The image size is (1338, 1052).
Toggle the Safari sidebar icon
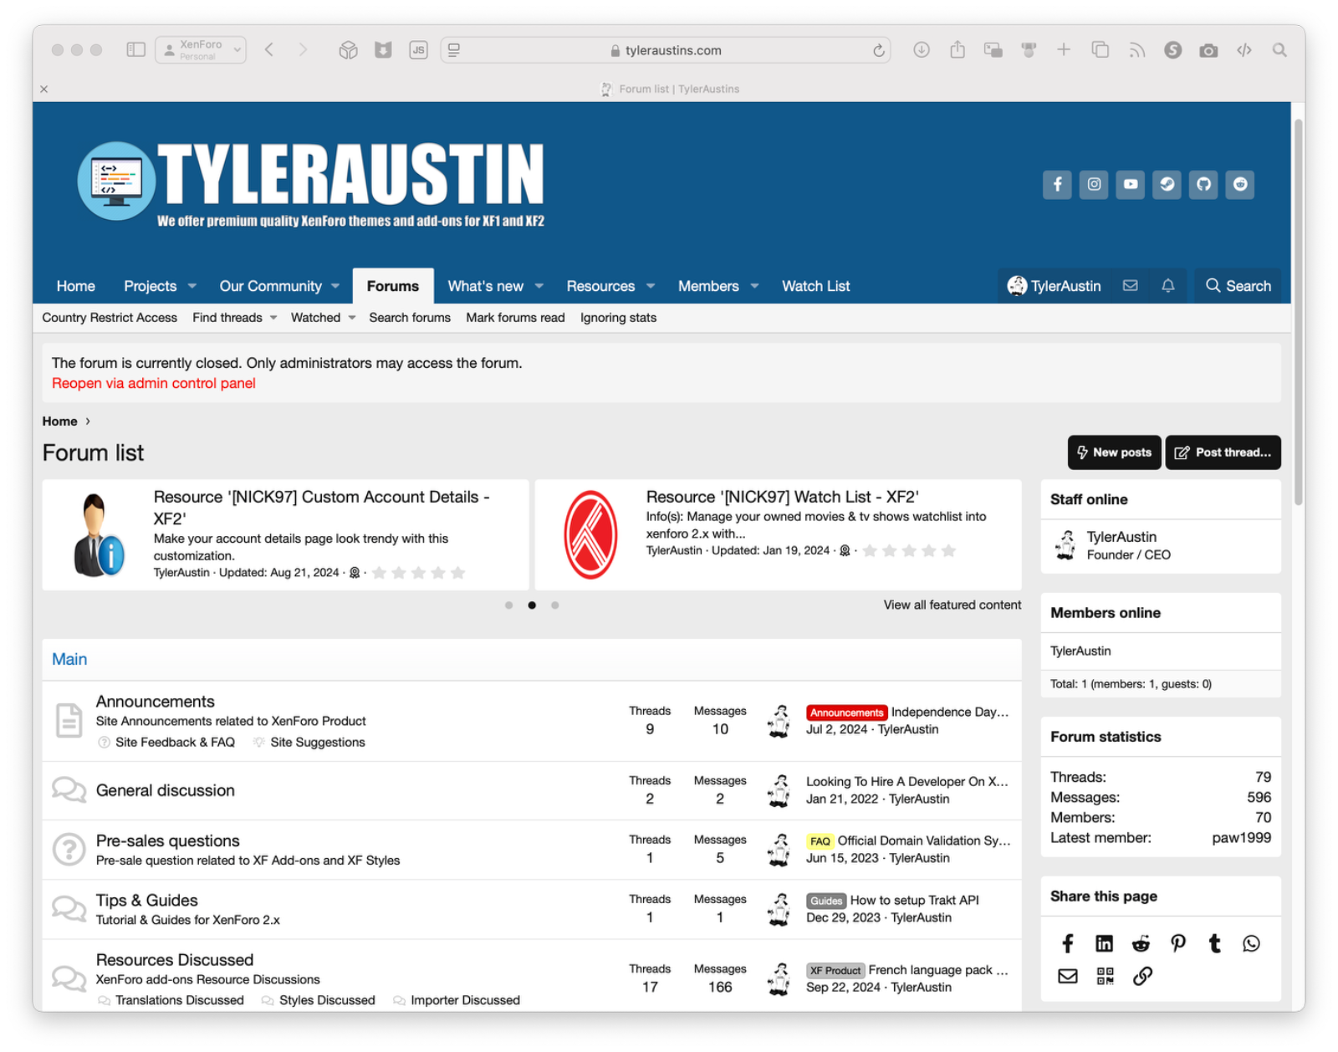[135, 50]
